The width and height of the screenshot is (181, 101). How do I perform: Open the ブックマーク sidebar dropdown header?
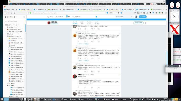(x=12, y=17)
